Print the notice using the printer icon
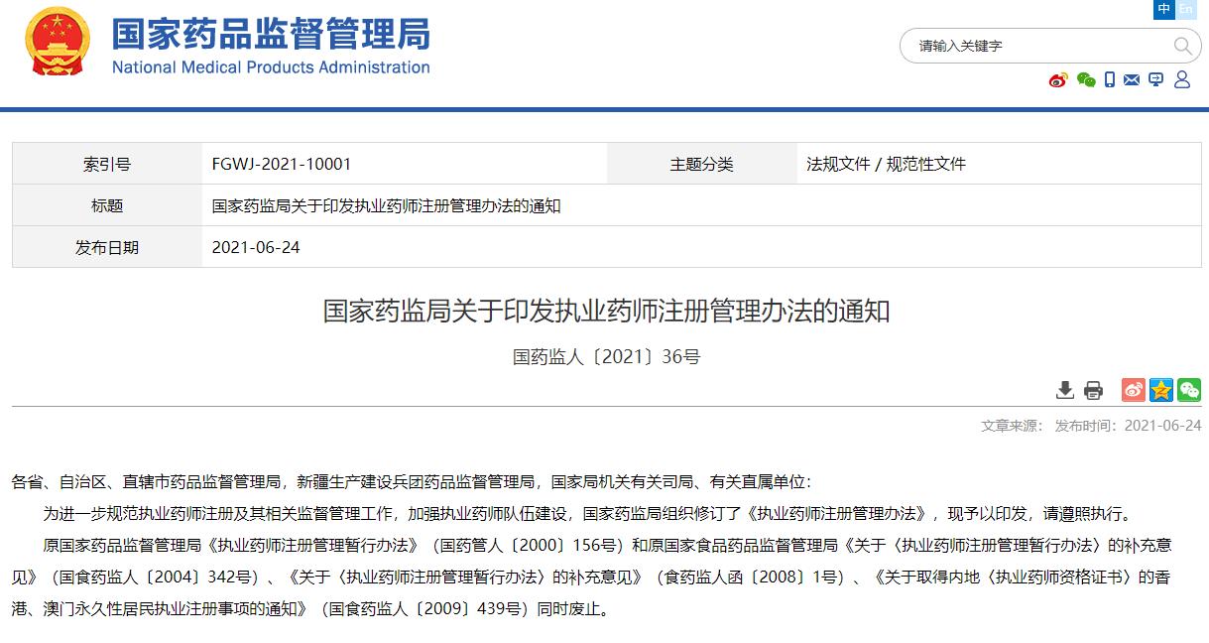Screen dimensions: 1209x643 coord(1093,390)
